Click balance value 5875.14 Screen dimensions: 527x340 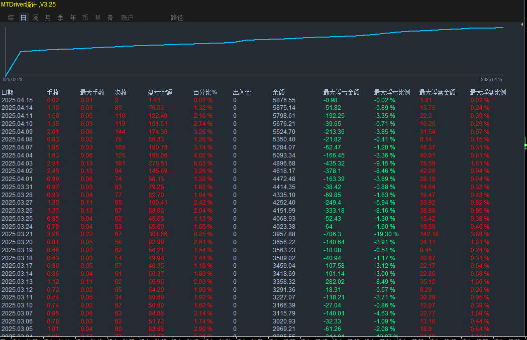click(284, 108)
